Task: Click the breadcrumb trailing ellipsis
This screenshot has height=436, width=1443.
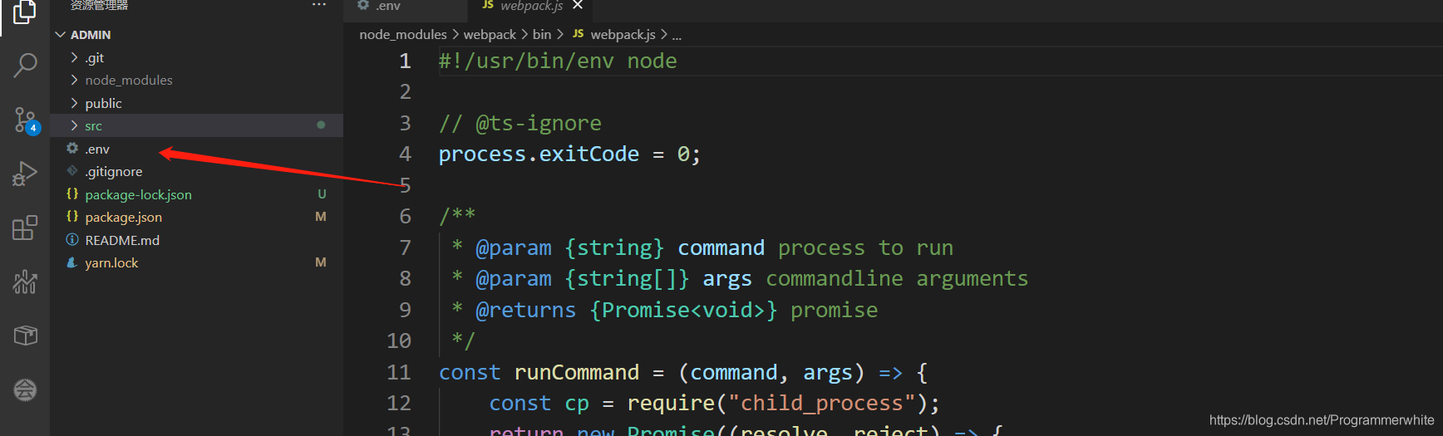Action: pos(677,35)
